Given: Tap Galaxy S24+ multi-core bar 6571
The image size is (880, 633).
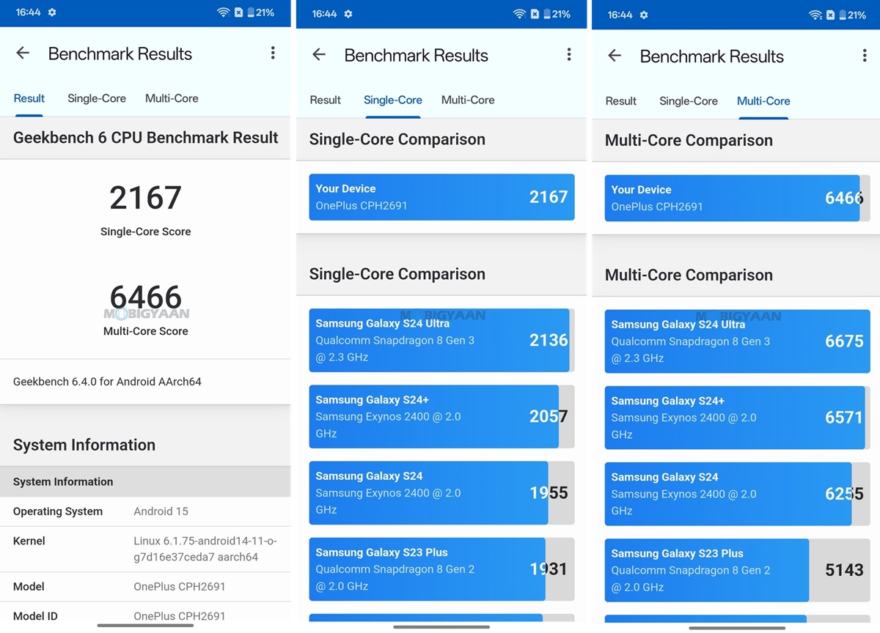Looking at the screenshot, I should point(737,418).
